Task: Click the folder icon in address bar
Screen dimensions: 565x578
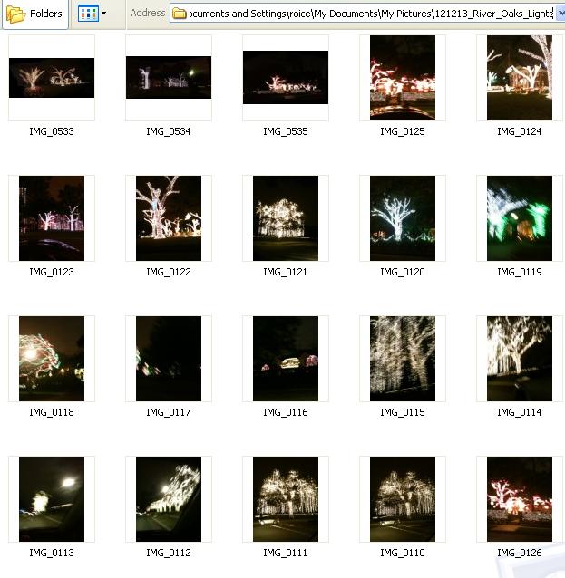Action: click(x=180, y=14)
